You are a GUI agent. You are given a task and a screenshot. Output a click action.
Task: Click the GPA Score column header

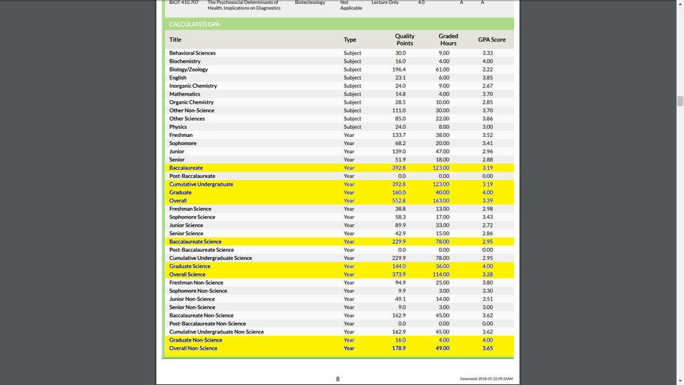[492, 39]
